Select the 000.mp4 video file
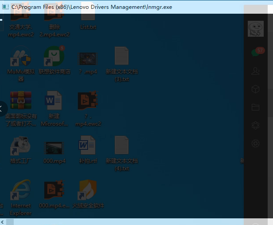The height and width of the screenshot is (225, 273). pos(54,148)
